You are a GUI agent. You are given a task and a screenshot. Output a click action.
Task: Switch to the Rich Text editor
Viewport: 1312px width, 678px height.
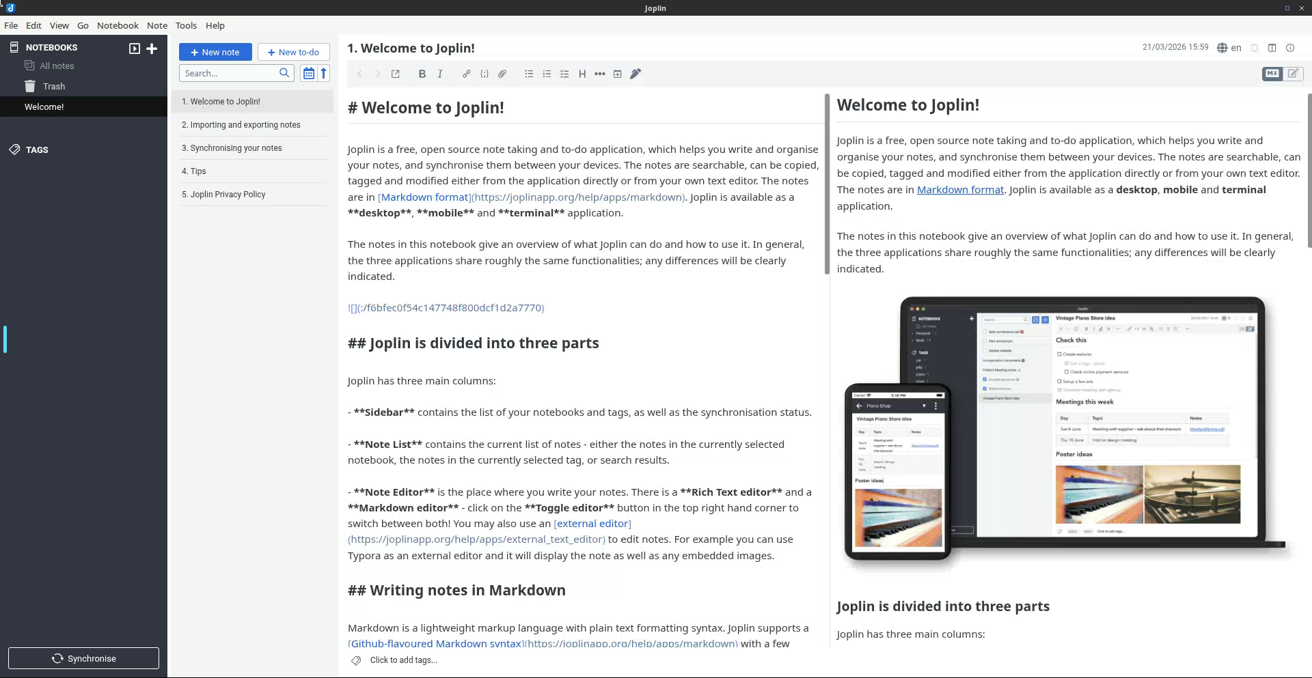1294,74
